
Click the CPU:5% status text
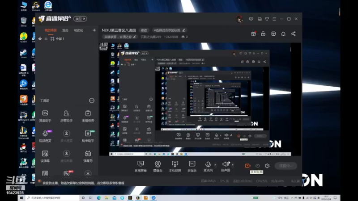(x=261, y=181)
